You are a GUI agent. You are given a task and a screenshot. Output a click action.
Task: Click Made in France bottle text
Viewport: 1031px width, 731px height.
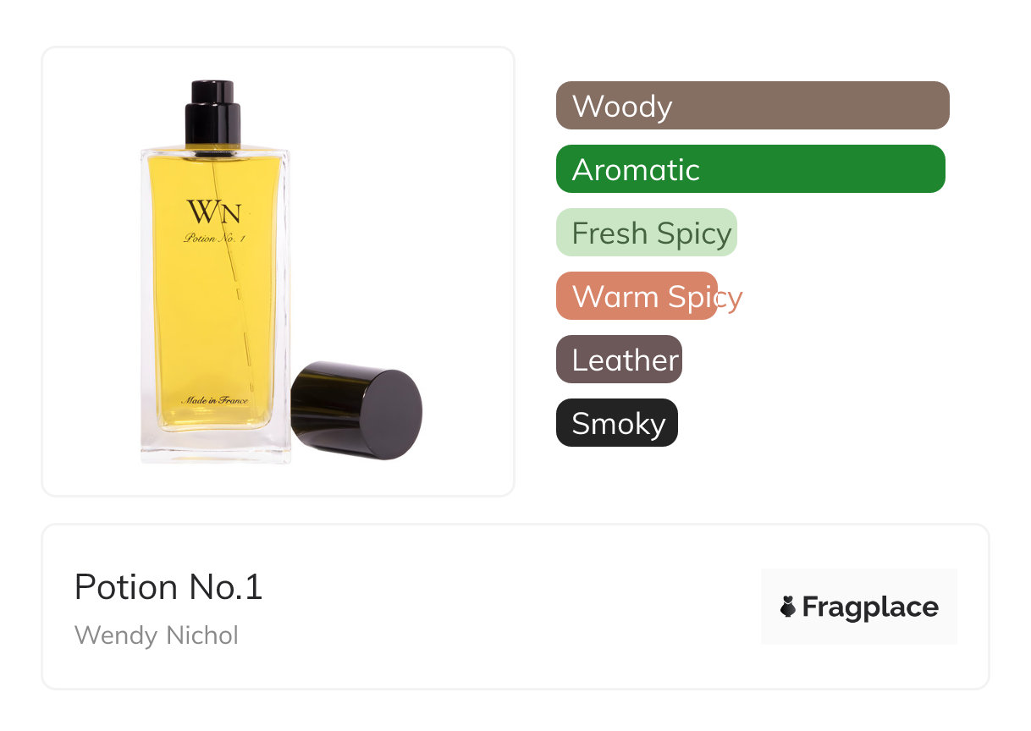pyautogui.click(x=214, y=400)
